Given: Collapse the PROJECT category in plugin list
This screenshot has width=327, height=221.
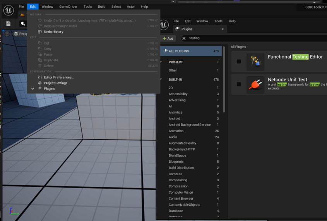Looking at the screenshot, I should pos(161,62).
